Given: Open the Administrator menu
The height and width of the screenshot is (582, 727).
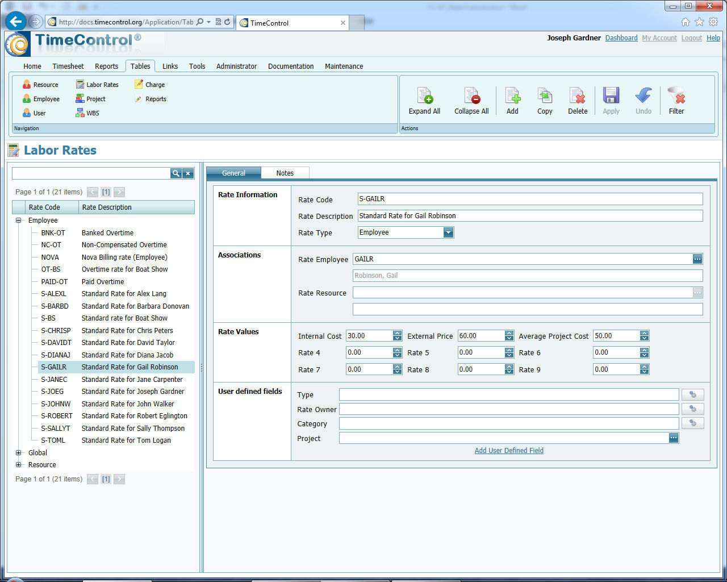Looking at the screenshot, I should click(236, 66).
